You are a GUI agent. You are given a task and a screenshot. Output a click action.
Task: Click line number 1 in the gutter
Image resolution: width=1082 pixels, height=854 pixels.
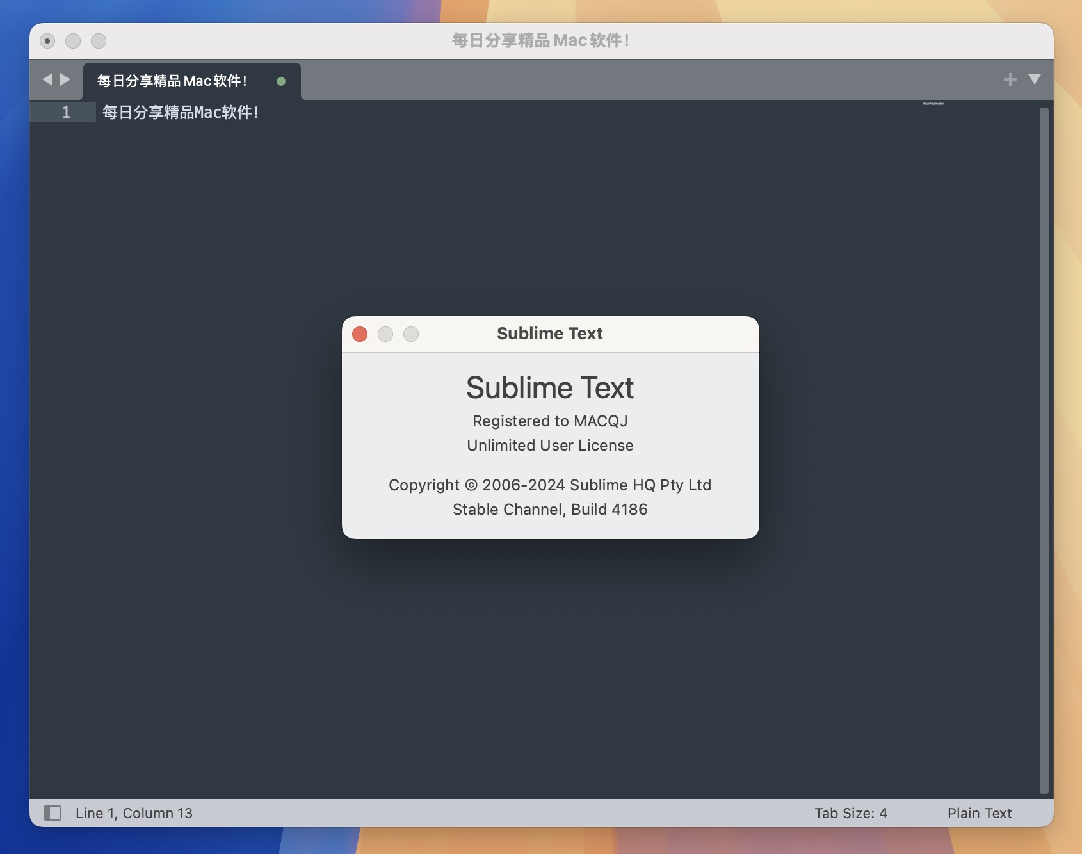66,113
